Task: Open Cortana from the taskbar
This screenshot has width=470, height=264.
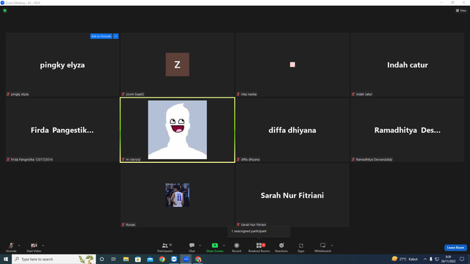Action: point(102,259)
